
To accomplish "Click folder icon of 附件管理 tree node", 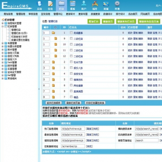I will pyautogui.click(x=6, y=66).
